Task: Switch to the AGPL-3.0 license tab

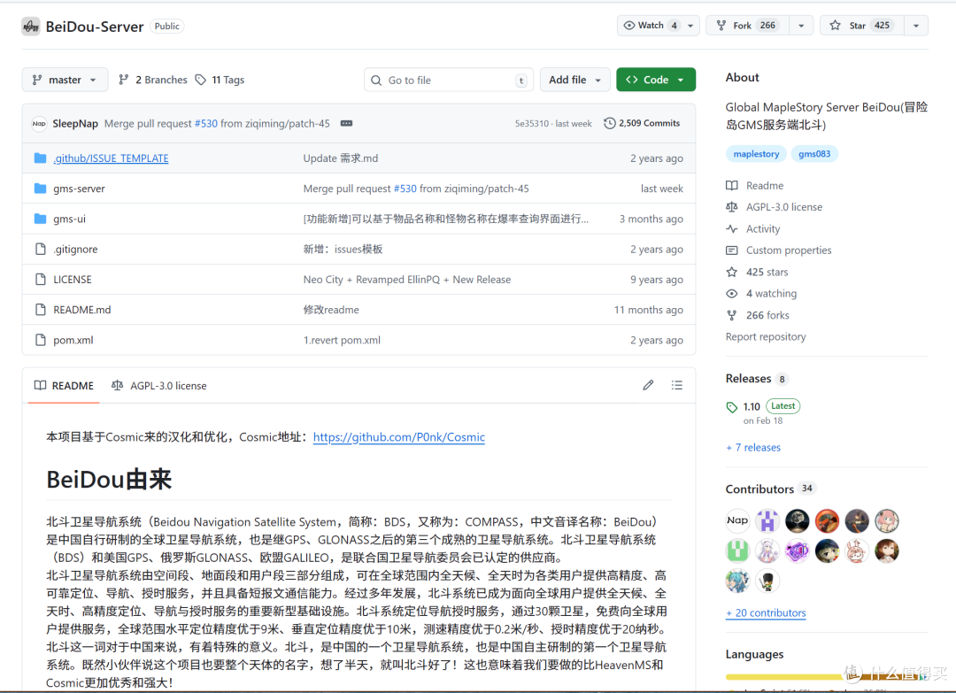Action: tap(159, 386)
